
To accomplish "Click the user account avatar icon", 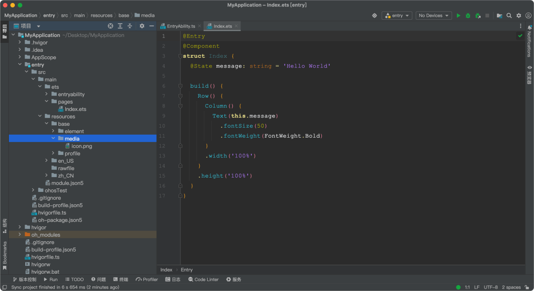I will pyautogui.click(x=528, y=16).
